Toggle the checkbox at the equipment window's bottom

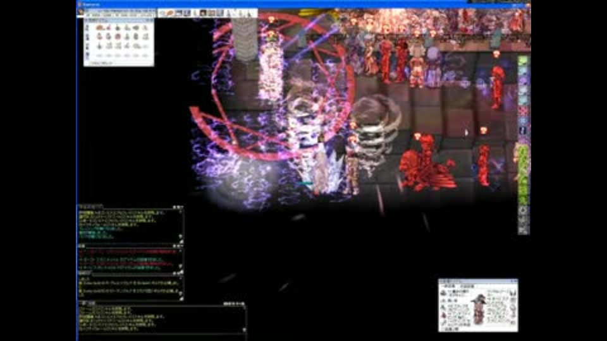pyautogui.click(x=443, y=329)
